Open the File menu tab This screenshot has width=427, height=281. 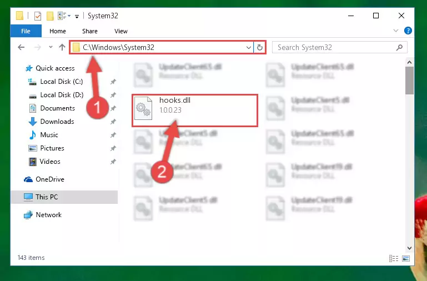point(26,31)
